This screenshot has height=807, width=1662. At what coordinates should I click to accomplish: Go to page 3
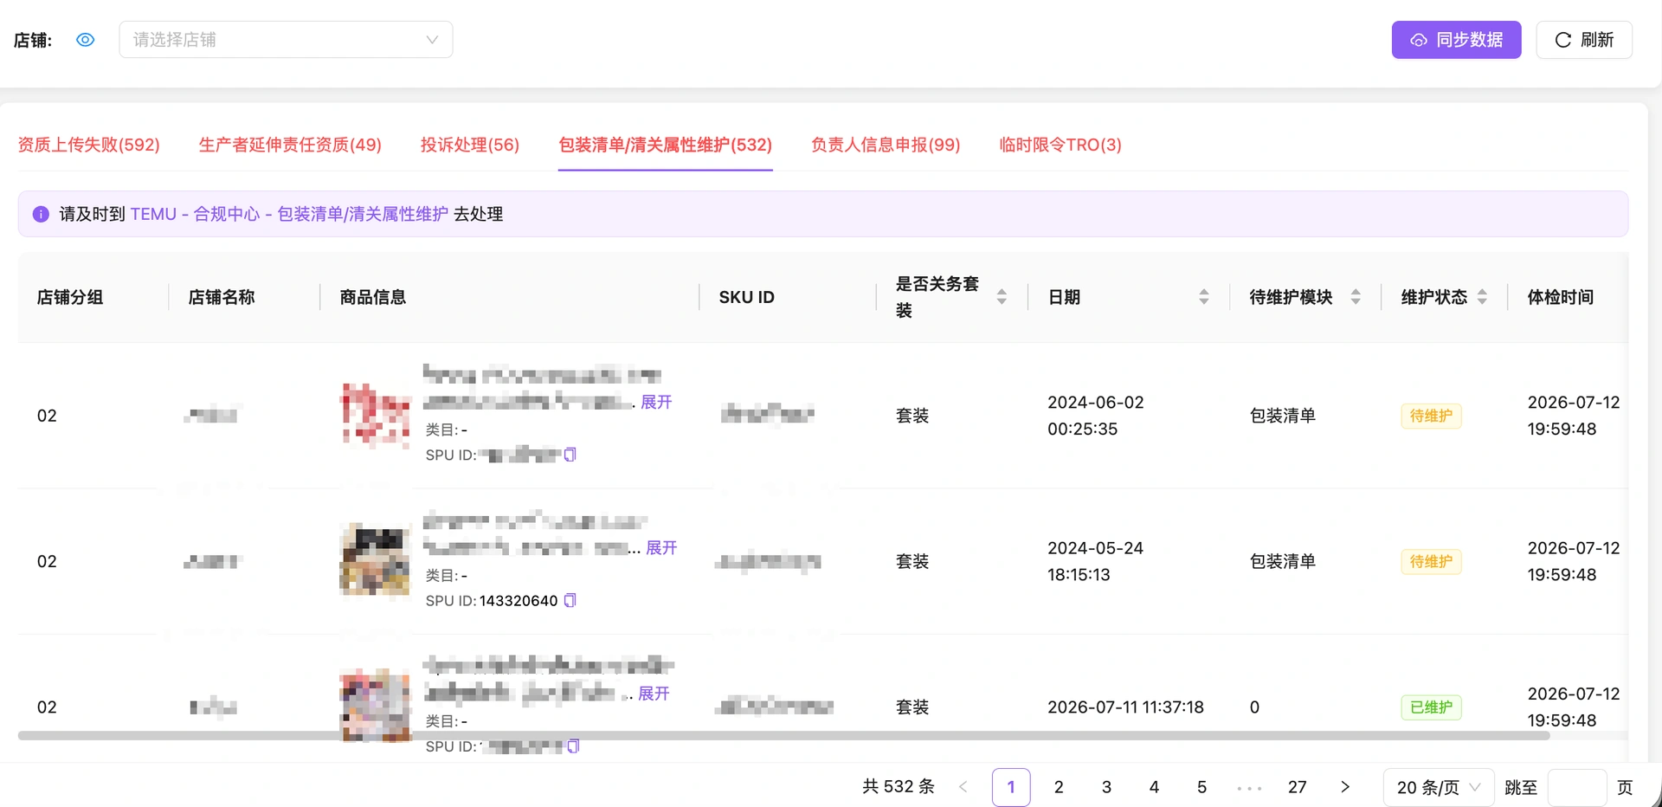[x=1106, y=787]
